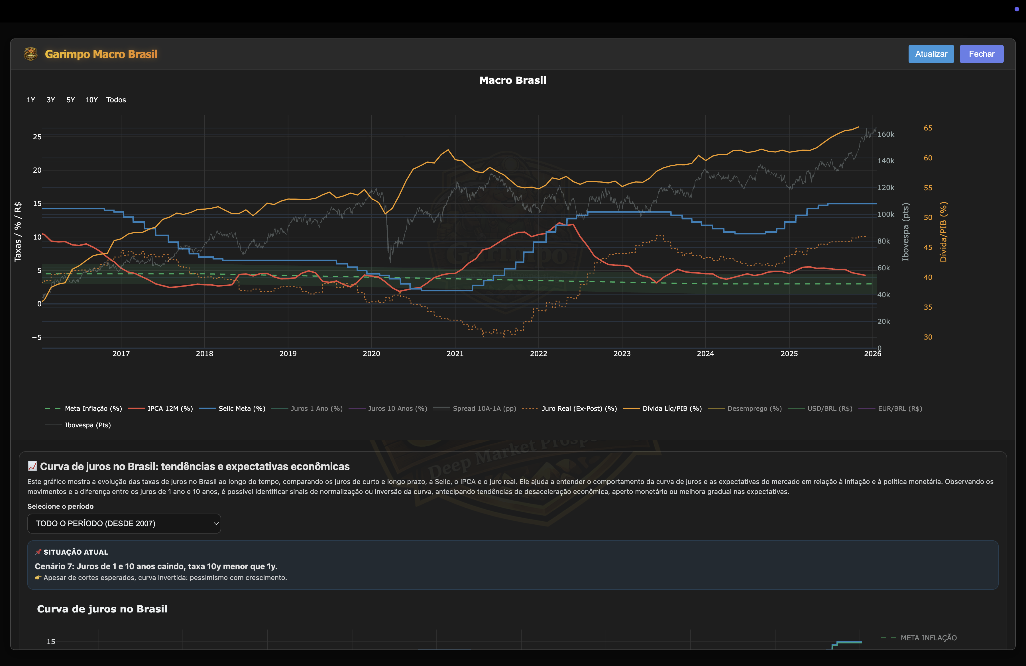
Task: Enable the Juros 1 Ano (%) series
Action: tap(316, 408)
